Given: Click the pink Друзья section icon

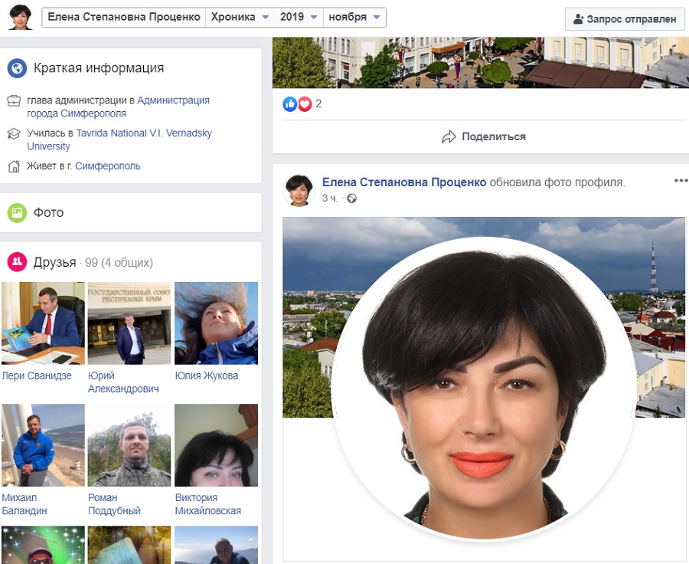Looking at the screenshot, I should coord(17,262).
